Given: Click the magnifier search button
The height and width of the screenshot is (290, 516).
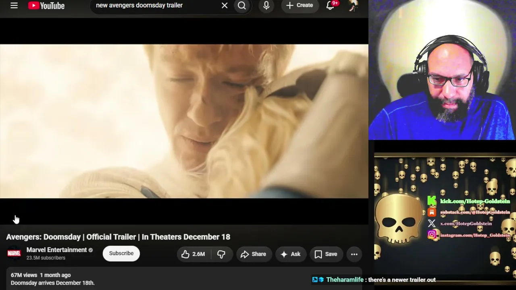Looking at the screenshot, I should (x=242, y=5).
